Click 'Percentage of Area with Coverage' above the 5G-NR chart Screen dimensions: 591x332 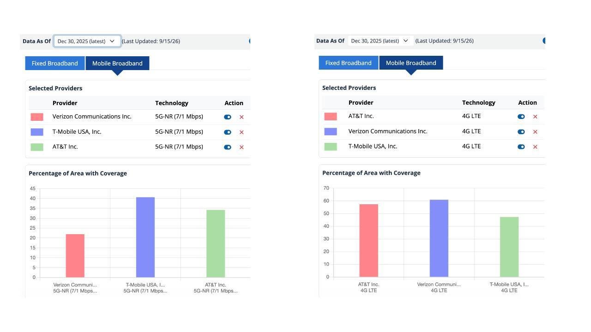point(78,174)
